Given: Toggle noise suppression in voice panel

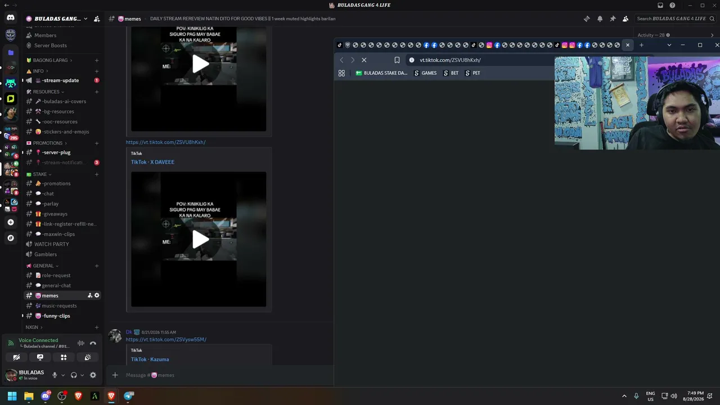Looking at the screenshot, I should [x=81, y=343].
